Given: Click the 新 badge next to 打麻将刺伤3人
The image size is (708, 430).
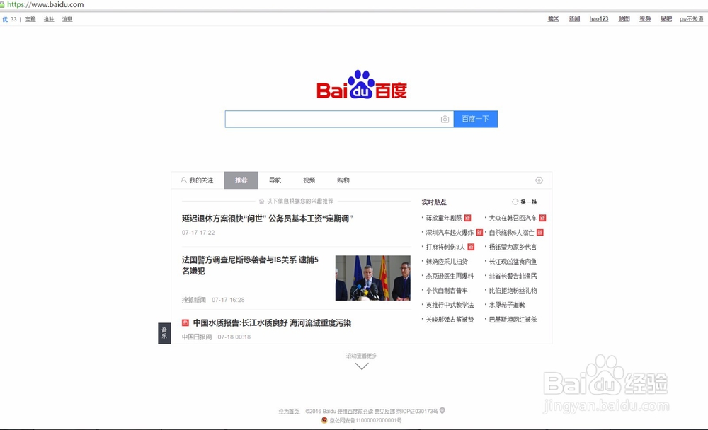Looking at the screenshot, I should click(x=471, y=247).
